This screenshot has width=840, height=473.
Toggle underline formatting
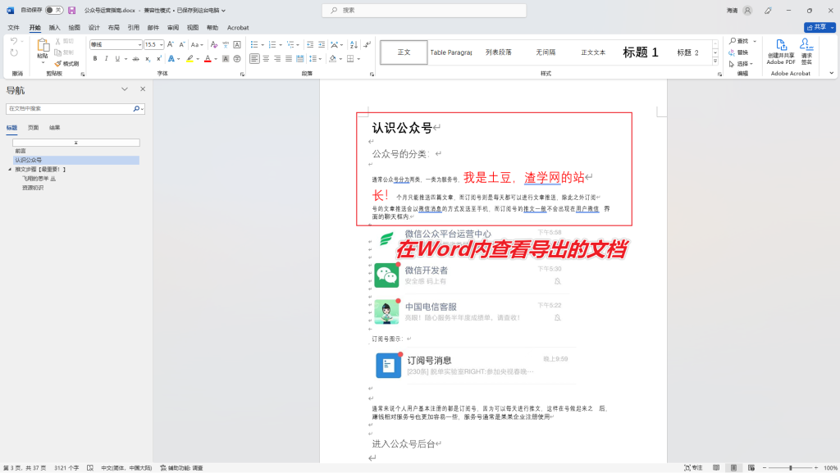pyautogui.click(x=117, y=57)
